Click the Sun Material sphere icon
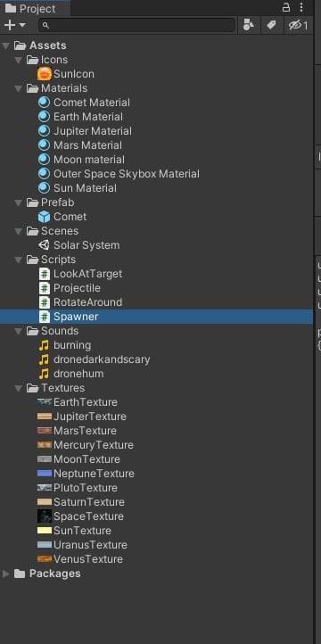Image resolution: width=321 pixels, height=644 pixels. [44, 188]
